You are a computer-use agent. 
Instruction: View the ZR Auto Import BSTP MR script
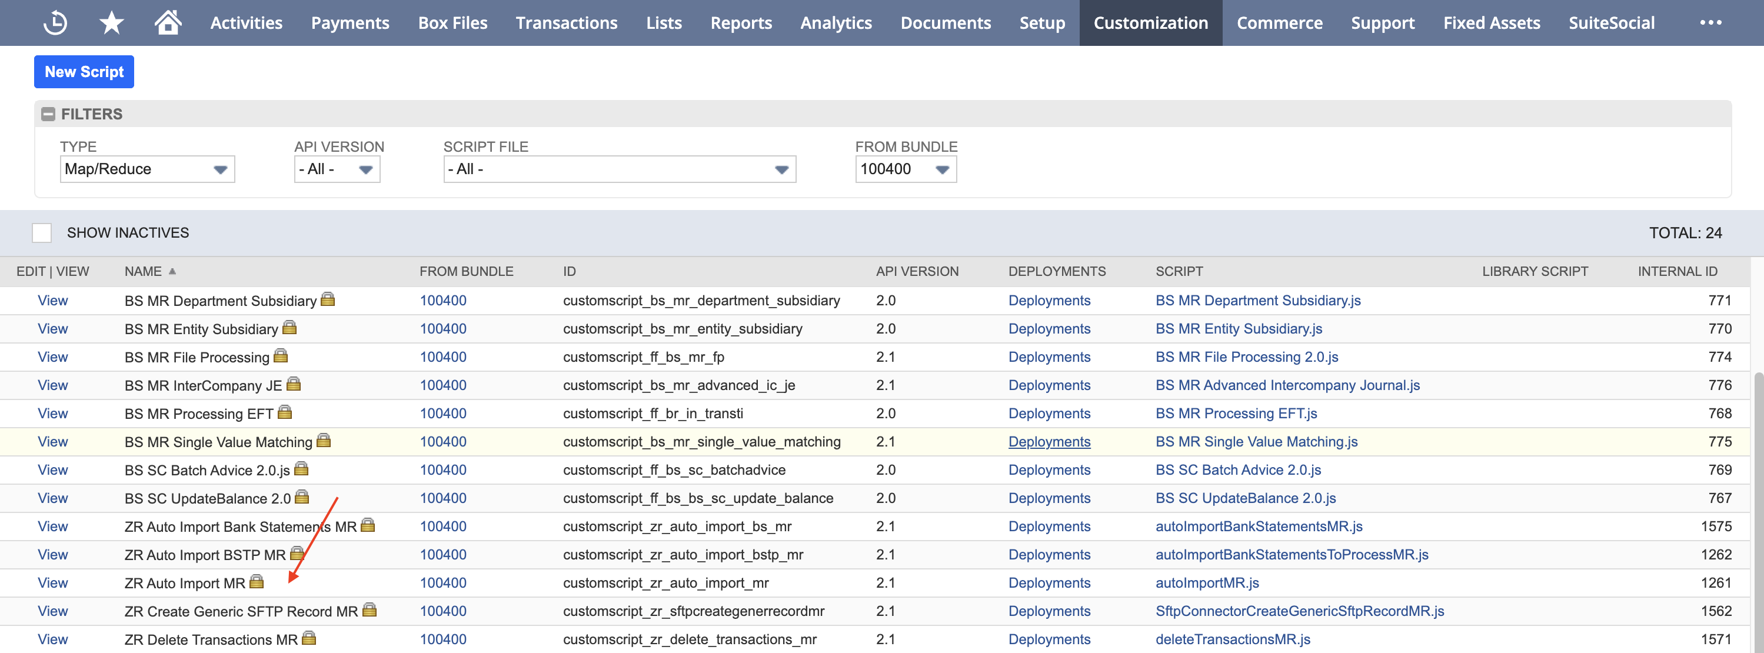(53, 554)
